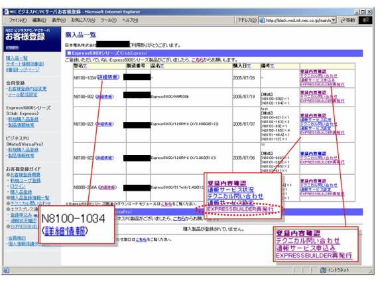The width and height of the screenshot is (382, 286).
Task: Click 登録内容確認 in the N8100-1034 row
Action: coord(313,71)
